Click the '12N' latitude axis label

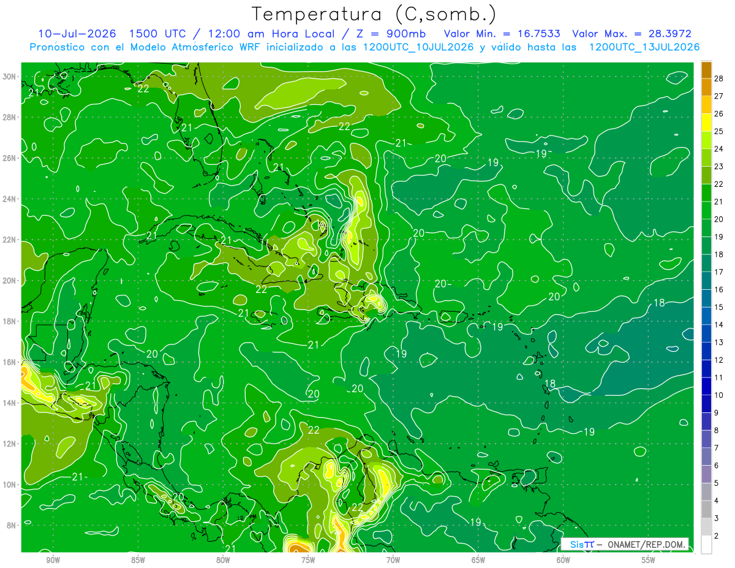pyautogui.click(x=9, y=444)
